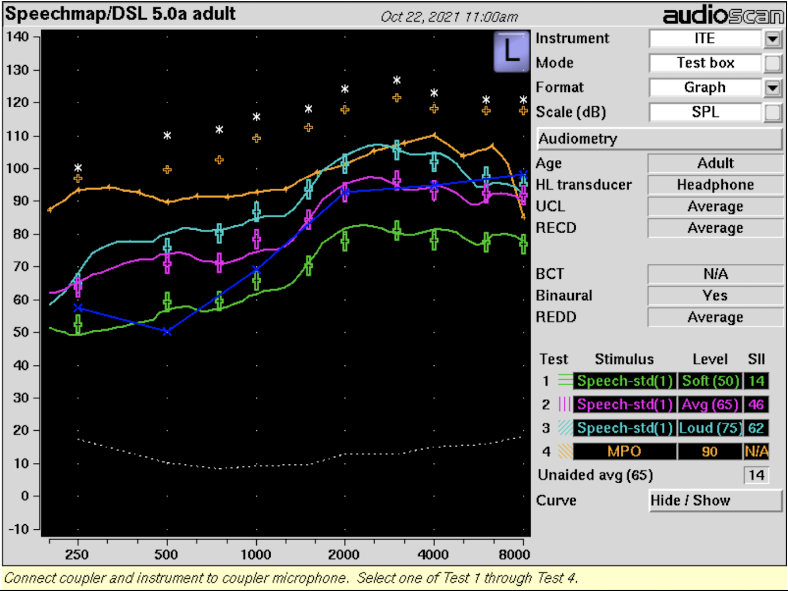788x591 pixels.
Task: Click the highest white UCL asterisk near 3000 Hz
Action: point(396,80)
